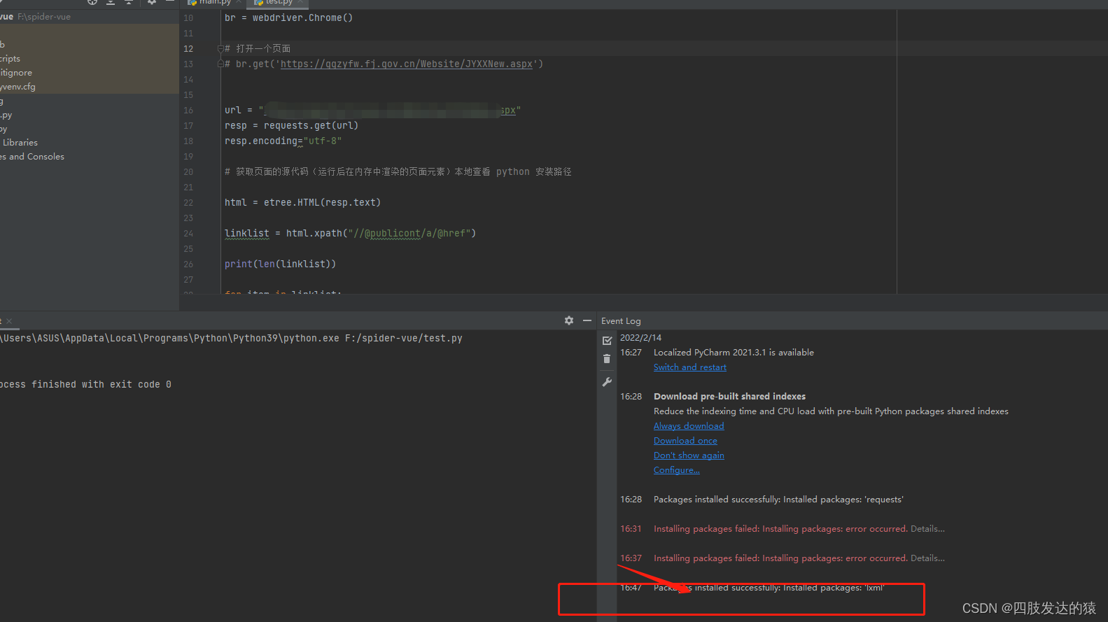The image size is (1108, 622).
Task: Mark all Event Log notifications as read
Action: pos(607,341)
